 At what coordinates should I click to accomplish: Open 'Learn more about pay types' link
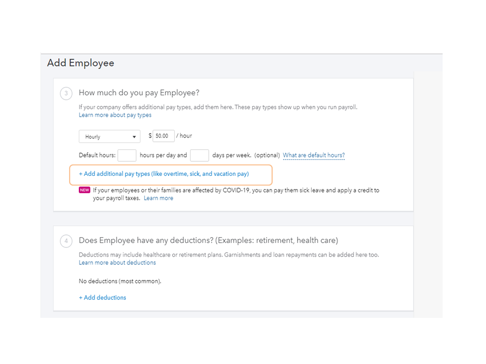[x=115, y=115]
